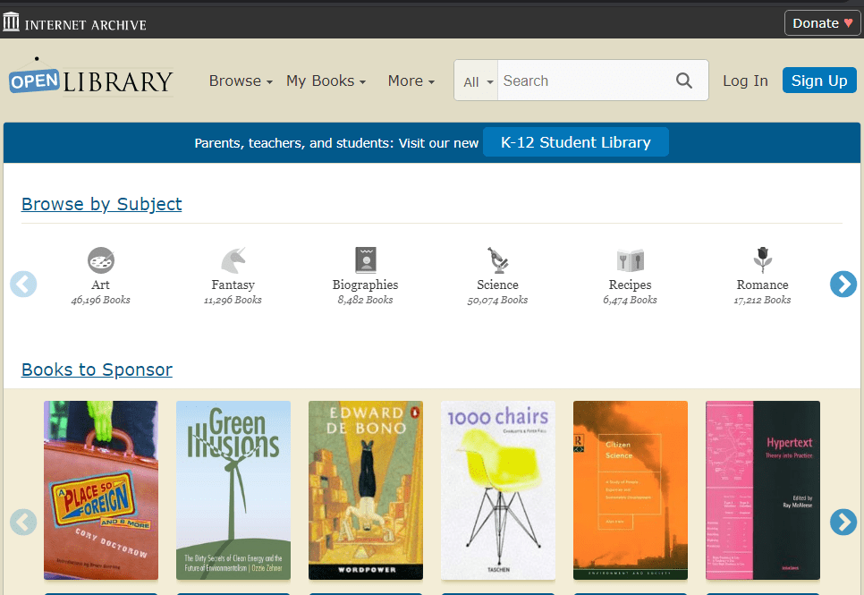Open the Science subject label
The image size is (864, 595).
[x=497, y=285]
